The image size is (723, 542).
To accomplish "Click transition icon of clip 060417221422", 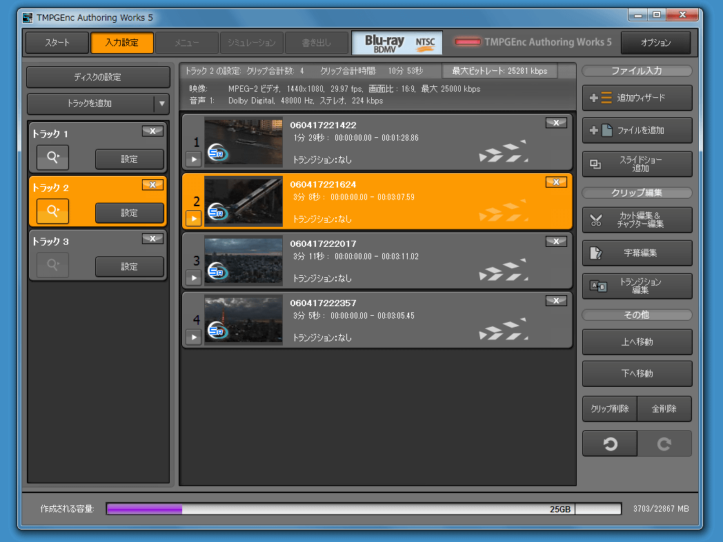I will tap(504, 151).
